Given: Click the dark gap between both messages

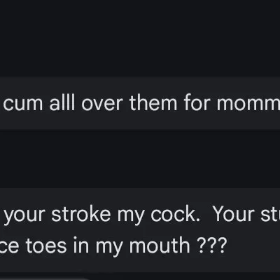Looking at the screenshot, I should click(140, 159).
